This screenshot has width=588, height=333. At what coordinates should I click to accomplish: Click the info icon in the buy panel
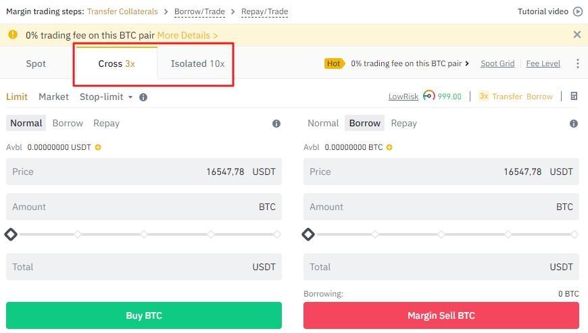coord(276,124)
